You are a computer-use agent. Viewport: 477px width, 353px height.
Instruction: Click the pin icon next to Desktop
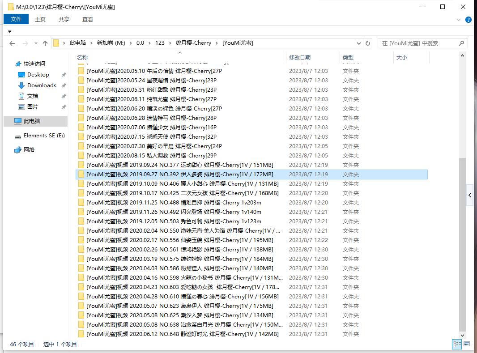(x=64, y=75)
